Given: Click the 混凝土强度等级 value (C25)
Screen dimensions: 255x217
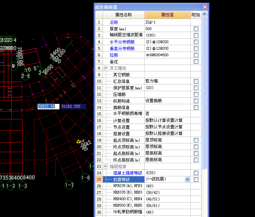Looking at the screenshot, I should [167, 173].
